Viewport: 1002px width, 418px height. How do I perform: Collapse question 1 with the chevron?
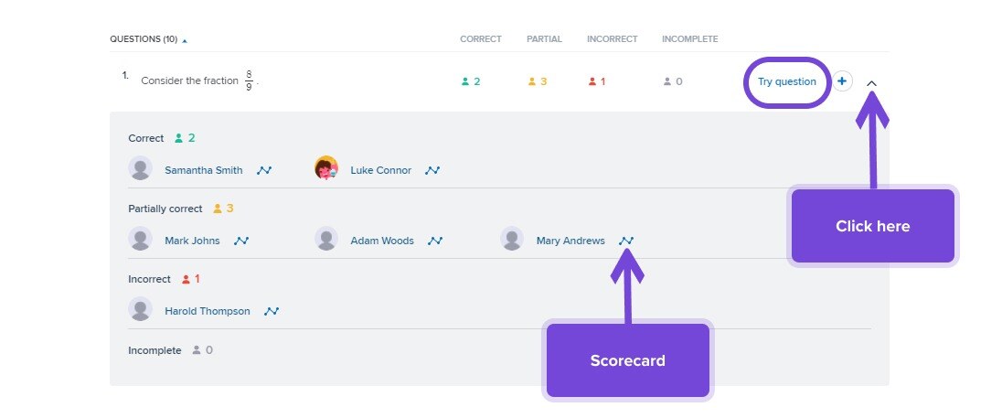871,83
